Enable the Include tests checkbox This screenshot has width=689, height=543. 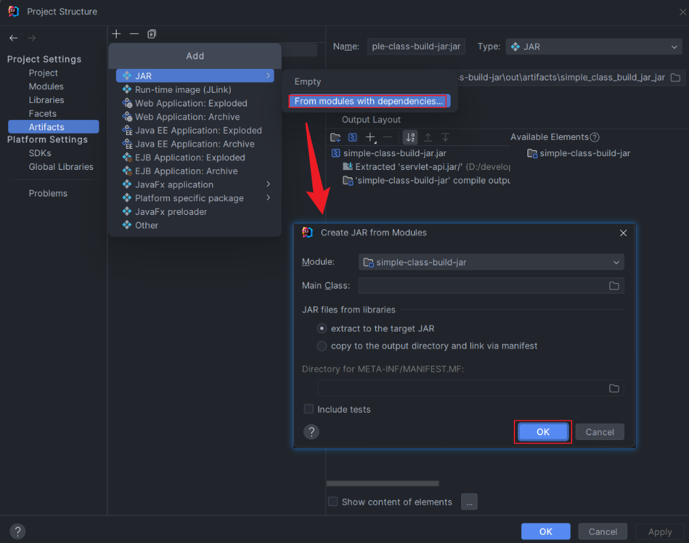coord(309,409)
